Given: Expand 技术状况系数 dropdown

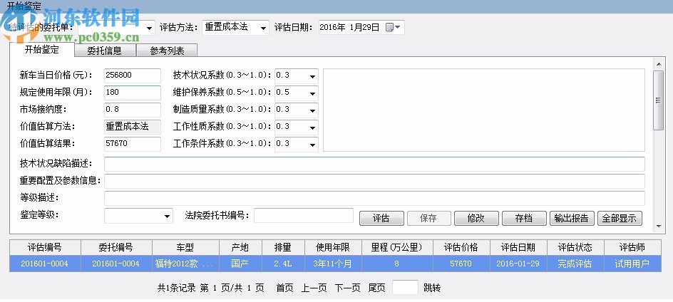Looking at the screenshot, I should pyautogui.click(x=312, y=77).
